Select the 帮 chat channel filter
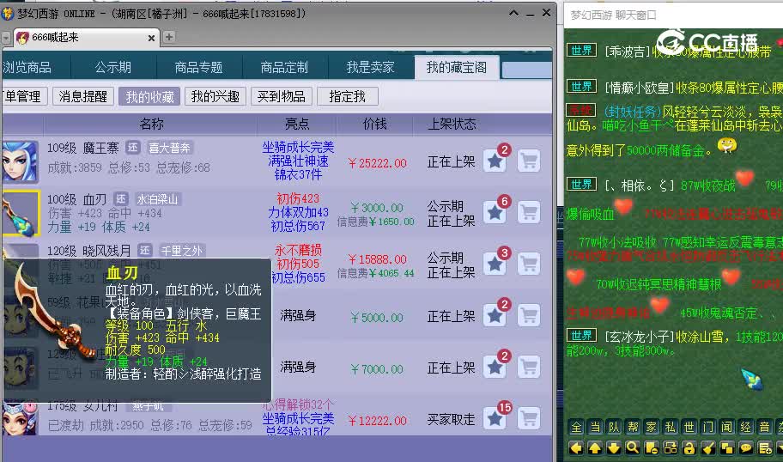Screen dimensions: 783x462 pos(633,427)
